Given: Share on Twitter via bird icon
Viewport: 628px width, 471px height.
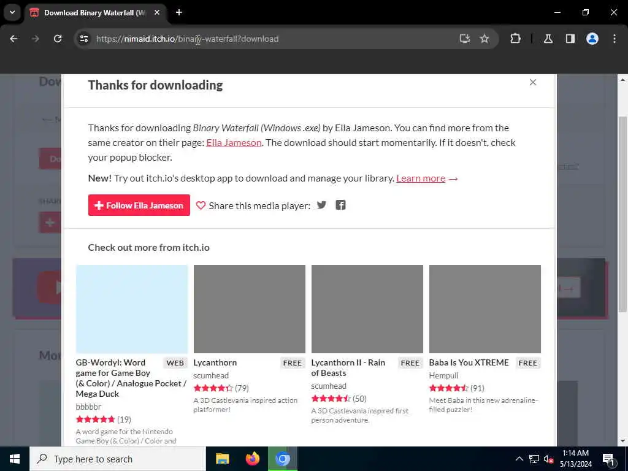Looking at the screenshot, I should [x=321, y=205].
